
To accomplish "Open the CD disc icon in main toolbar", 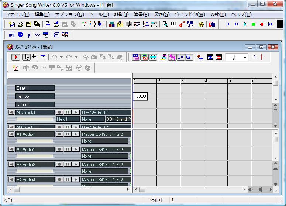I will pyautogui.click(x=201, y=24).
